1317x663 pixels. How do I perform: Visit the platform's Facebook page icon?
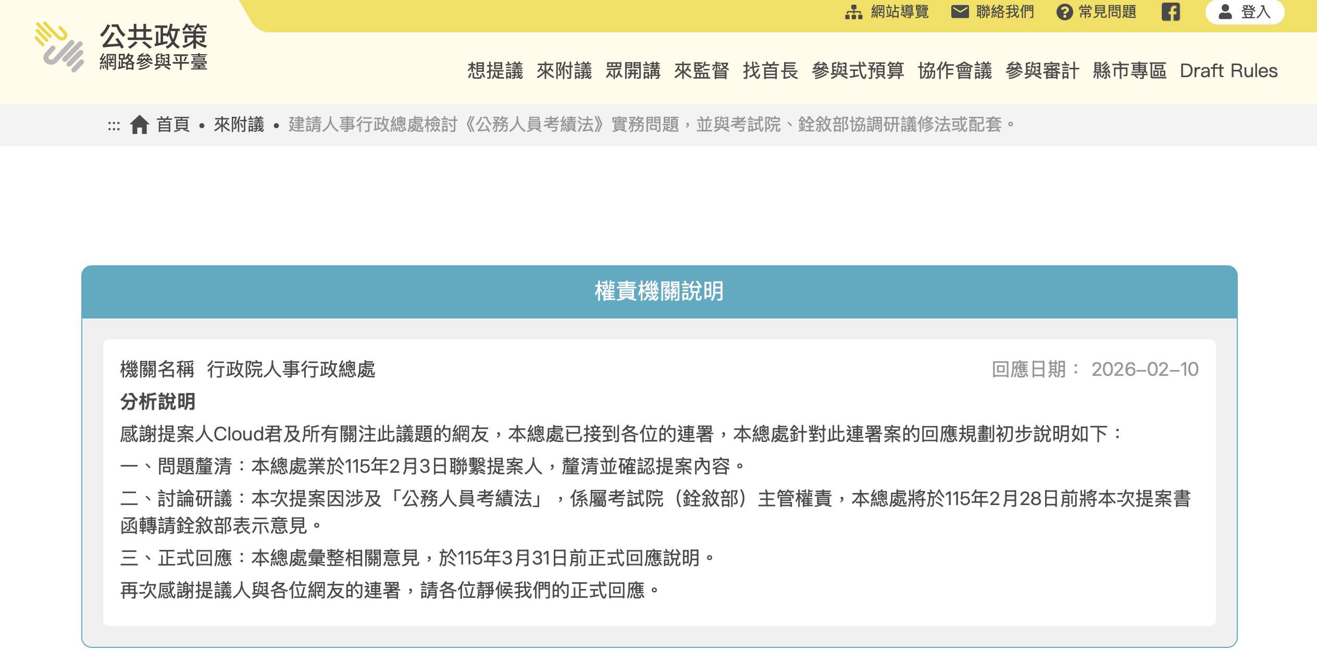[1172, 11]
